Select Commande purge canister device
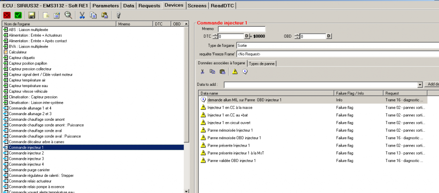This screenshot has height=193, width=439. [29, 170]
